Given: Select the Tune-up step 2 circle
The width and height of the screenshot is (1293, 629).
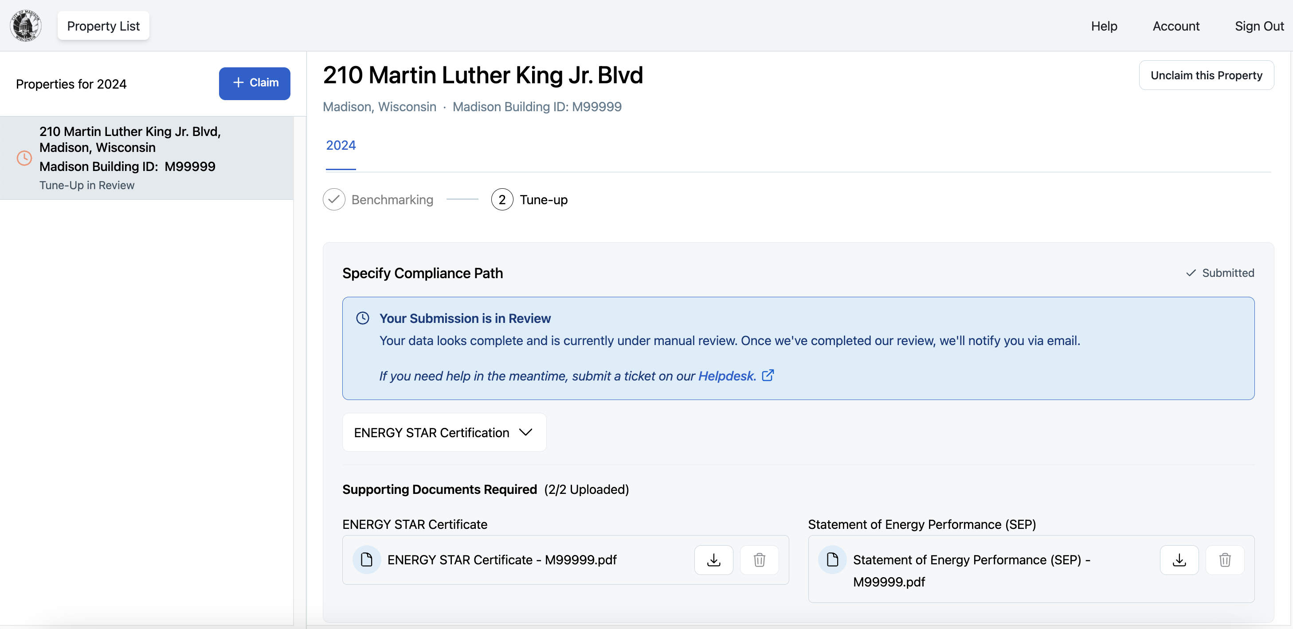Looking at the screenshot, I should [502, 200].
